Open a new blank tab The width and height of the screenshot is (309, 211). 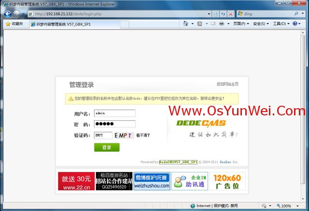click(x=125, y=25)
